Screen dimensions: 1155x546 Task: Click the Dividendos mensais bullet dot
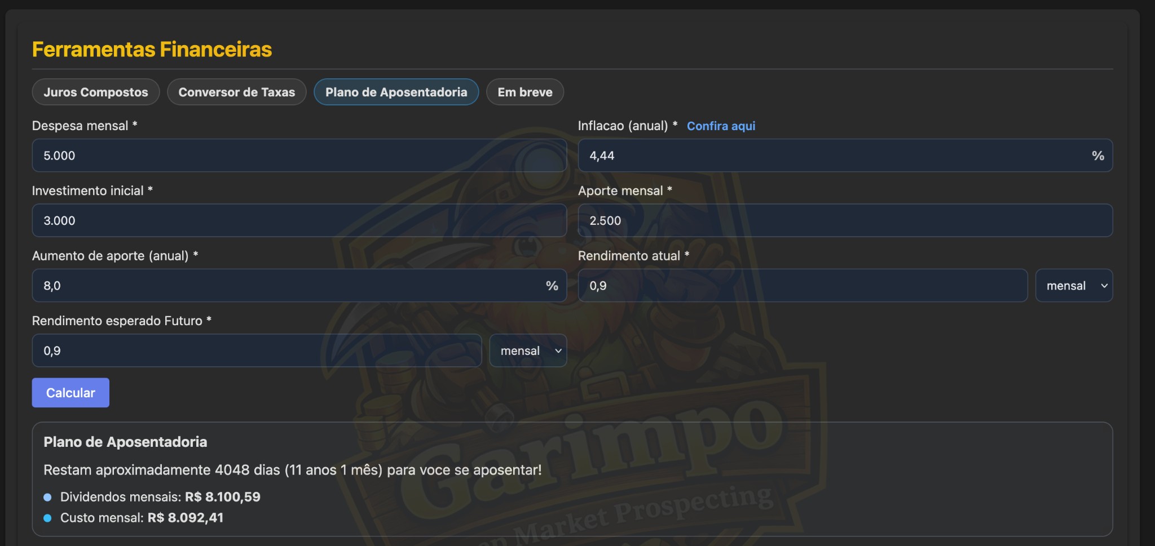pos(47,497)
